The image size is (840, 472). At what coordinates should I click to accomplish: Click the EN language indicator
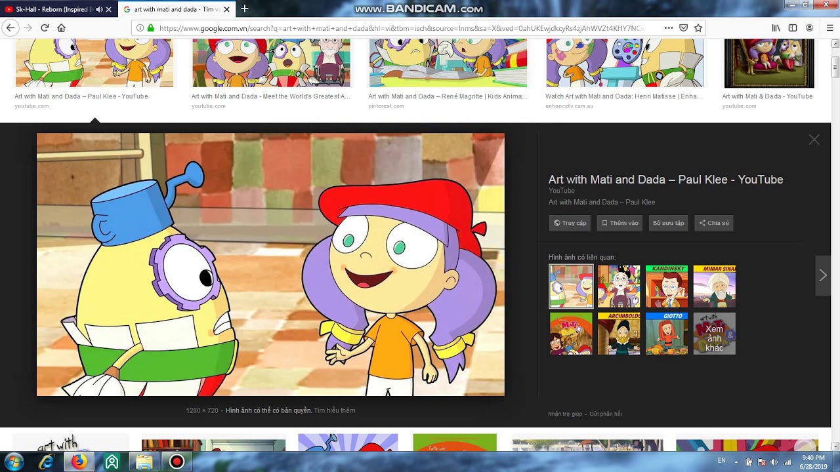tap(722, 462)
